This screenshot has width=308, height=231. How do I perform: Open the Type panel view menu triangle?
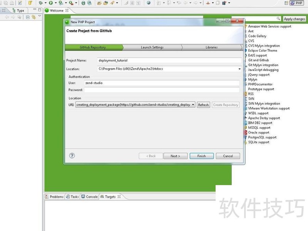coord(40,16)
